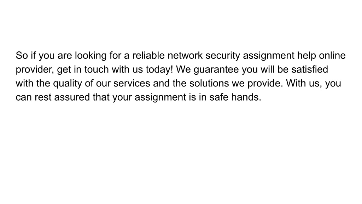Click the word "that" in last line

tap(101, 97)
